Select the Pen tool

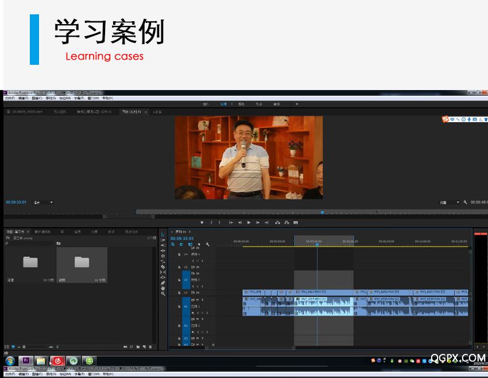[x=163, y=283]
